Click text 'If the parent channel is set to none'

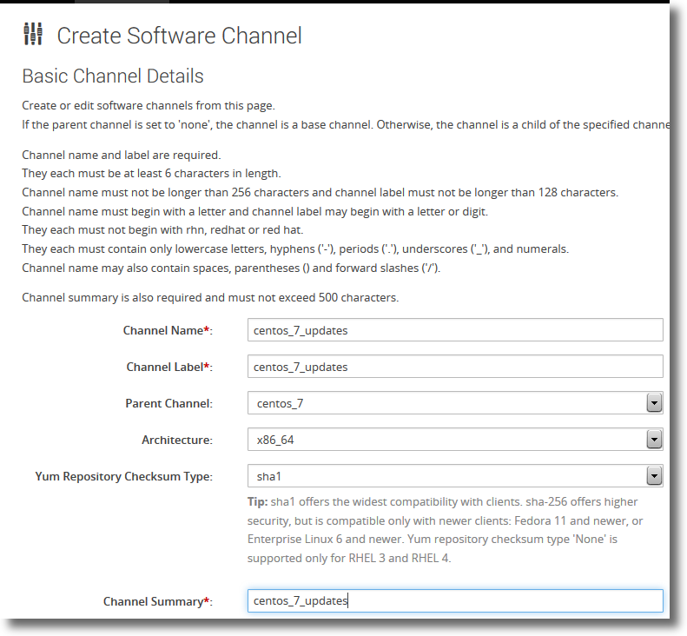[x=346, y=125]
